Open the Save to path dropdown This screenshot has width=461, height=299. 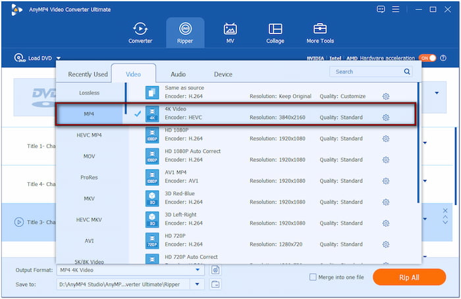[x=198, y=284]
